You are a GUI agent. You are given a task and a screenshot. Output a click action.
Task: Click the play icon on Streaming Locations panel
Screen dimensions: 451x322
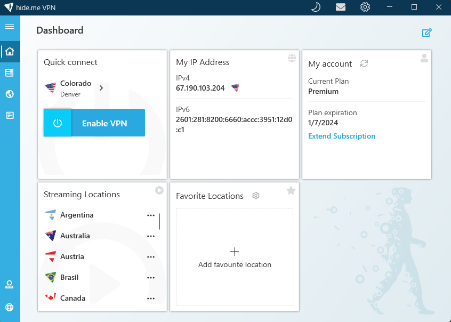[159, 190]
